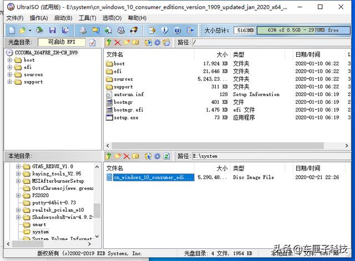This screenshot has width=355, height=261.
Task: Click the Mount to virtual drive icon
Action: (121, 31)
